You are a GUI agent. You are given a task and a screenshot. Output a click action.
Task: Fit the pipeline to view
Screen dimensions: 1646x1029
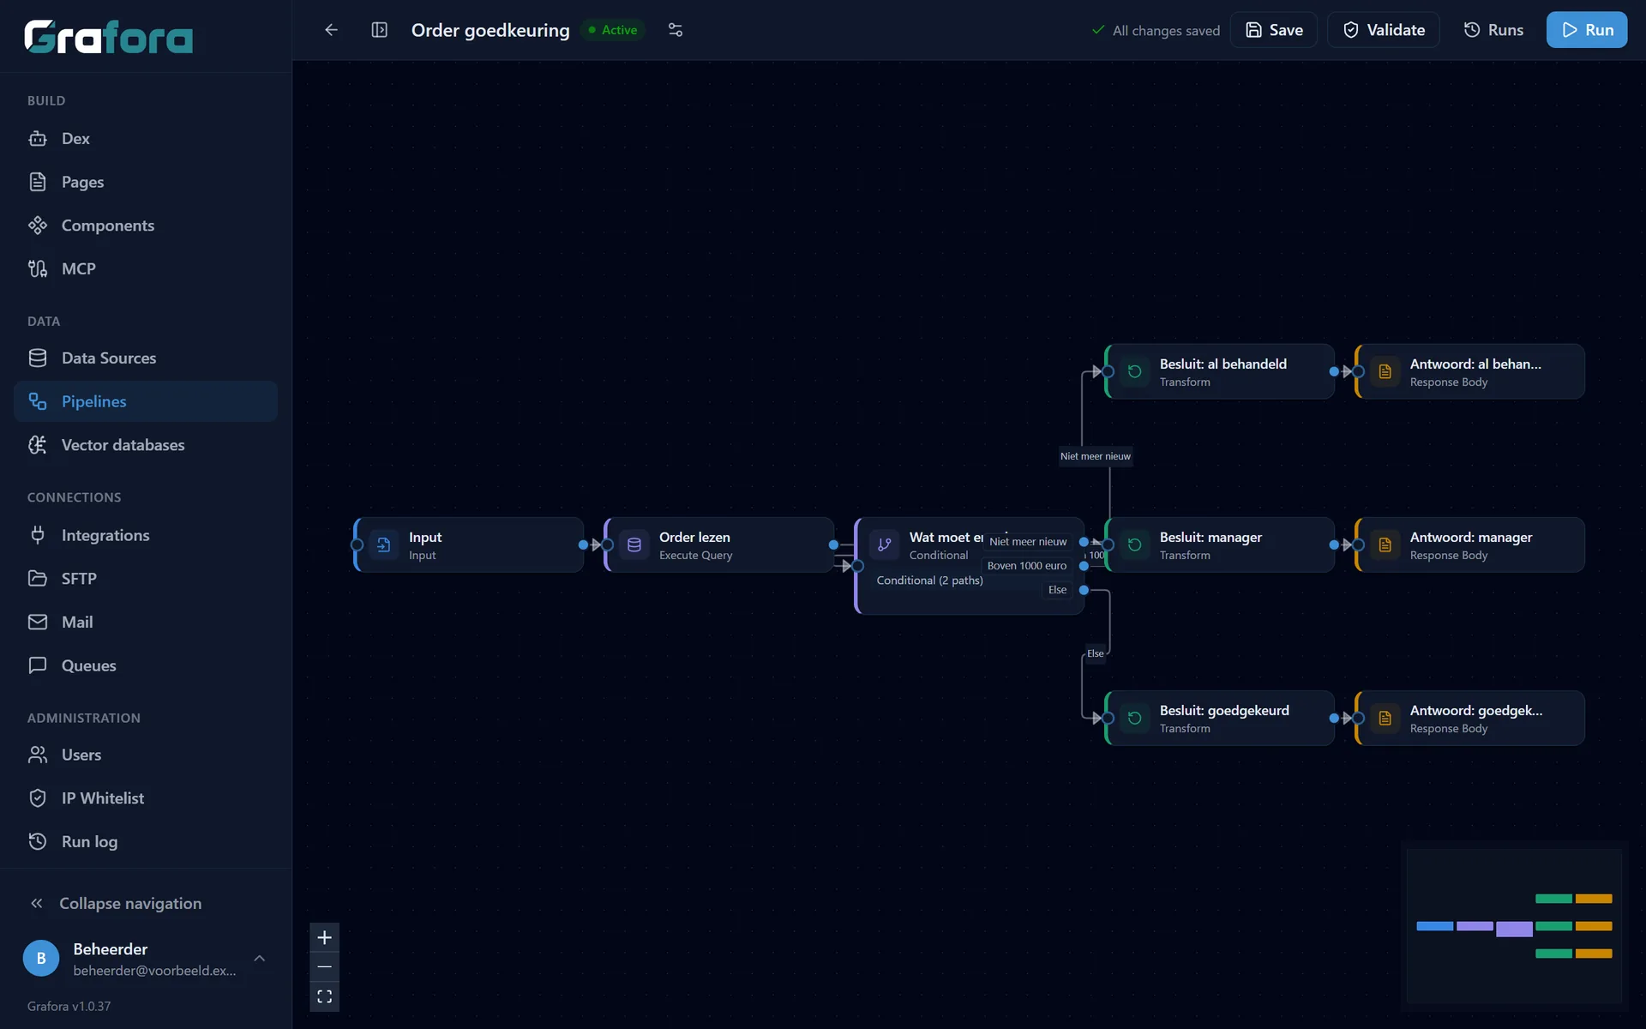[x=324, y=996]
